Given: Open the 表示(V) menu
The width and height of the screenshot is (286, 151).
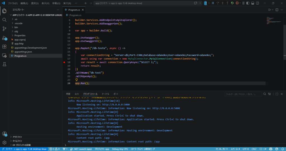Looking at the screenshot, I should click(46, 3).
